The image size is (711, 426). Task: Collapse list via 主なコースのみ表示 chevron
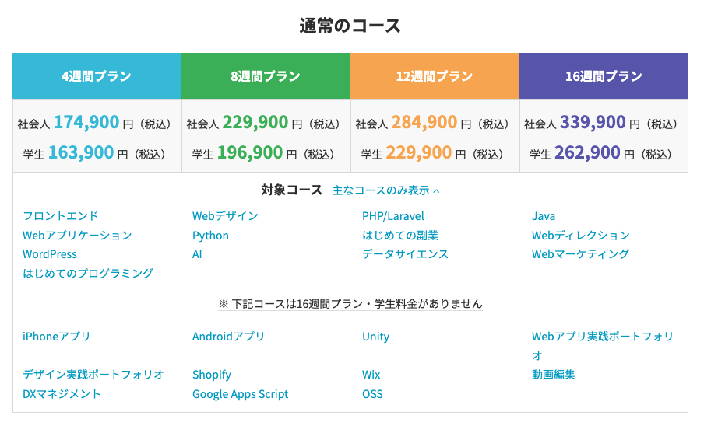click(x=386, y=190)
